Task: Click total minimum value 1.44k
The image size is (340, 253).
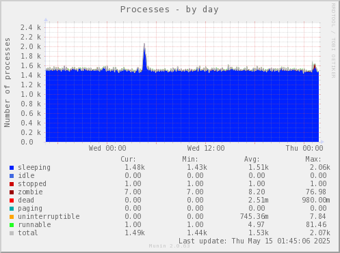Action: pos(197,233)
